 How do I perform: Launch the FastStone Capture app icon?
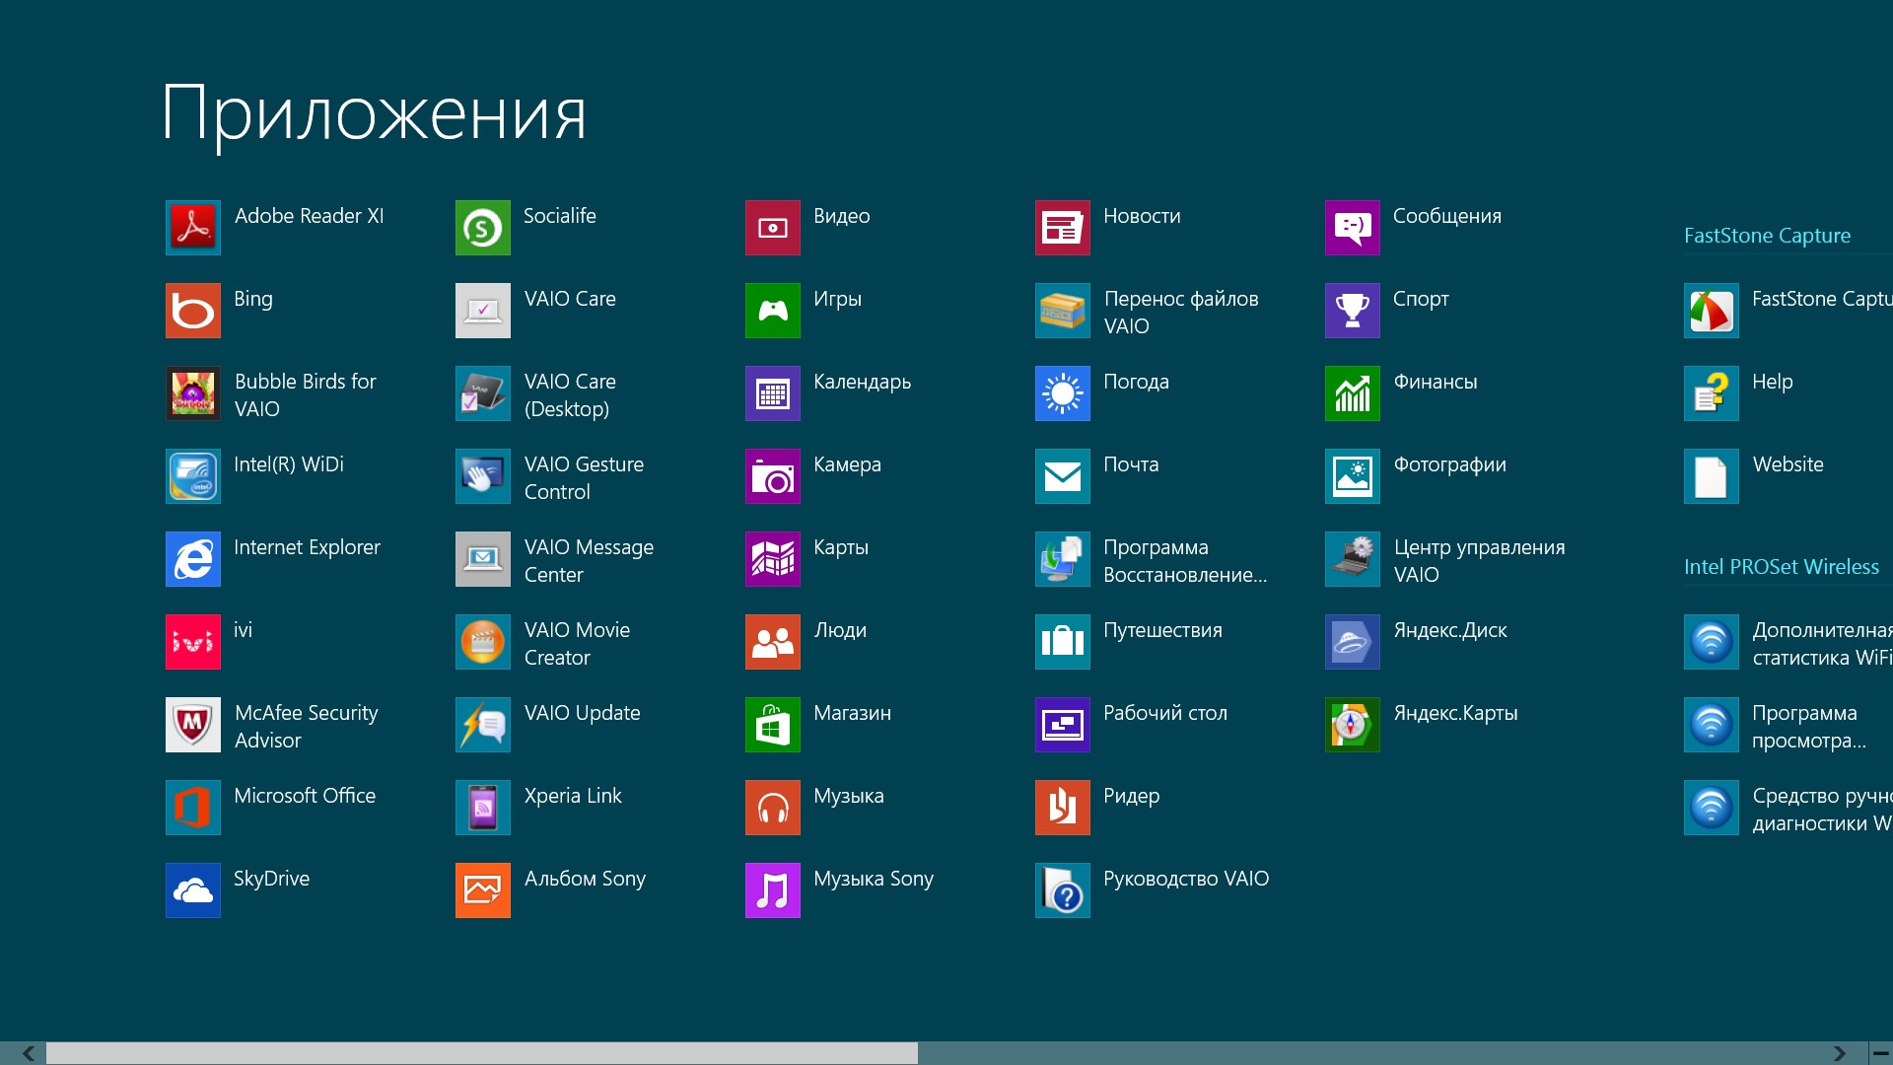[x=1711, y=311]
